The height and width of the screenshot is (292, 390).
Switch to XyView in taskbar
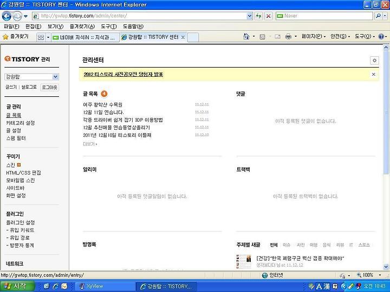point(105,286)
